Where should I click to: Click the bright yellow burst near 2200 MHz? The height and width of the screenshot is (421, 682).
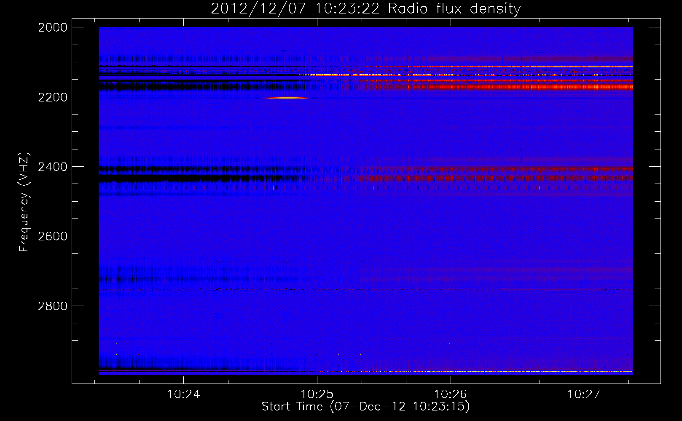pyautogui.click(x=287, y=98)
